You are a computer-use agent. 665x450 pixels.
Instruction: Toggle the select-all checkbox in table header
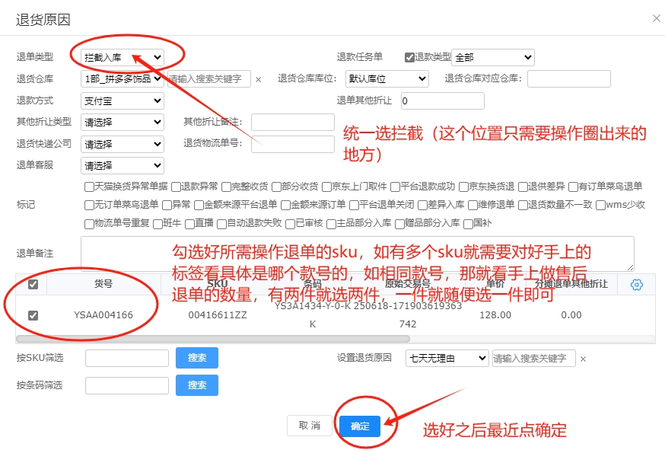point(32,284)
